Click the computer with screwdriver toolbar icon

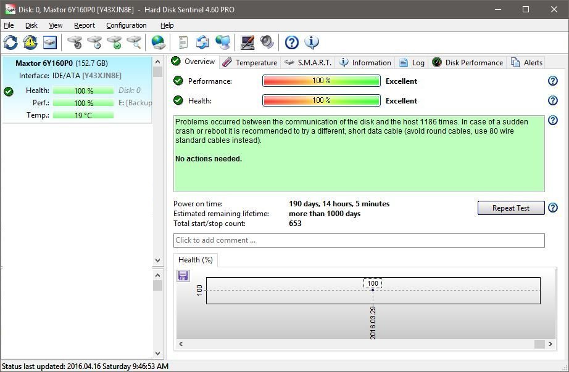(247, 42)
